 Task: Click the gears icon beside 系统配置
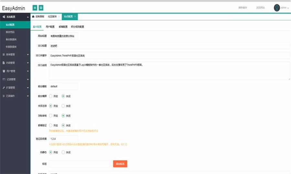pyautogui.click(x=4, y=17)
